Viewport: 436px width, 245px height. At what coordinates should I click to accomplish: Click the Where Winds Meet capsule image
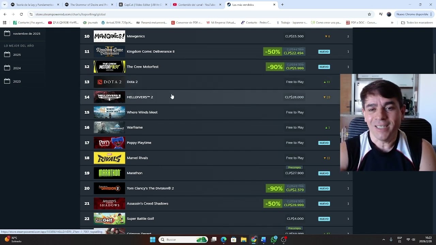109,112
